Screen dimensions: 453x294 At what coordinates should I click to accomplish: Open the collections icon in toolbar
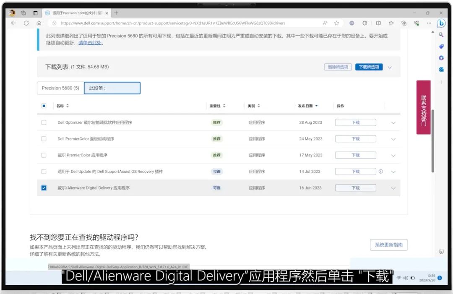pyautogui.click(x=404, y=23)
